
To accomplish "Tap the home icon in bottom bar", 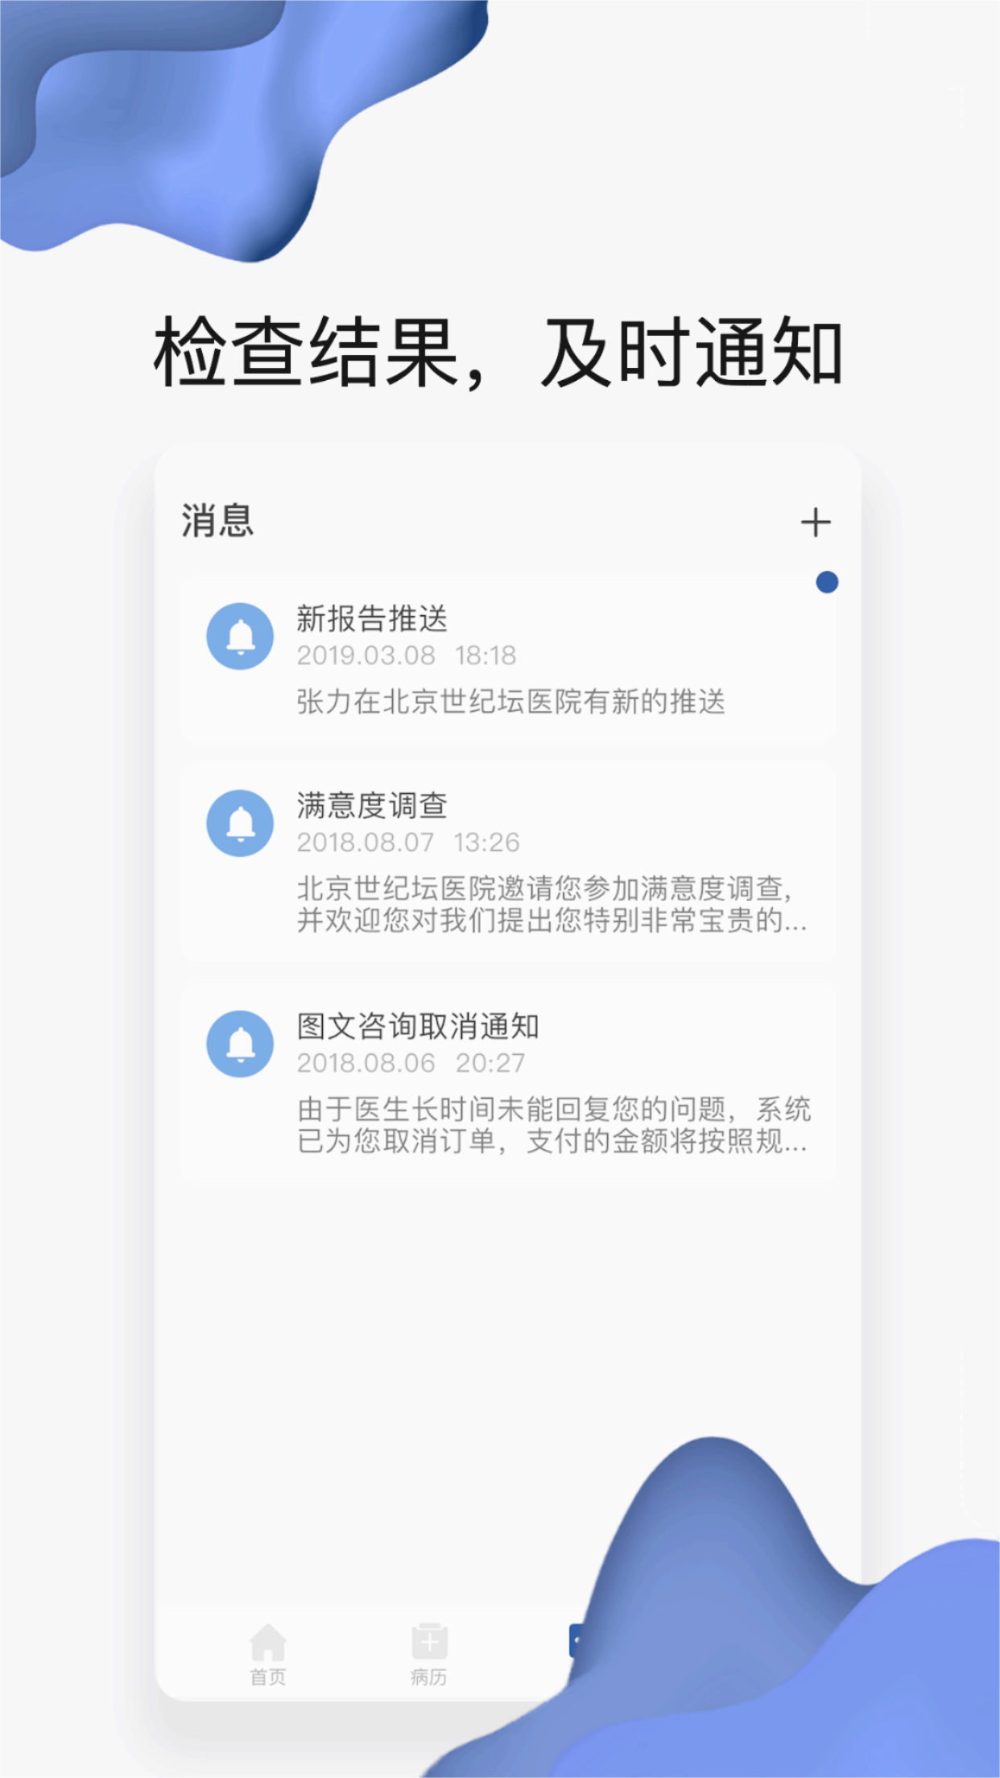I will 268,1643.
